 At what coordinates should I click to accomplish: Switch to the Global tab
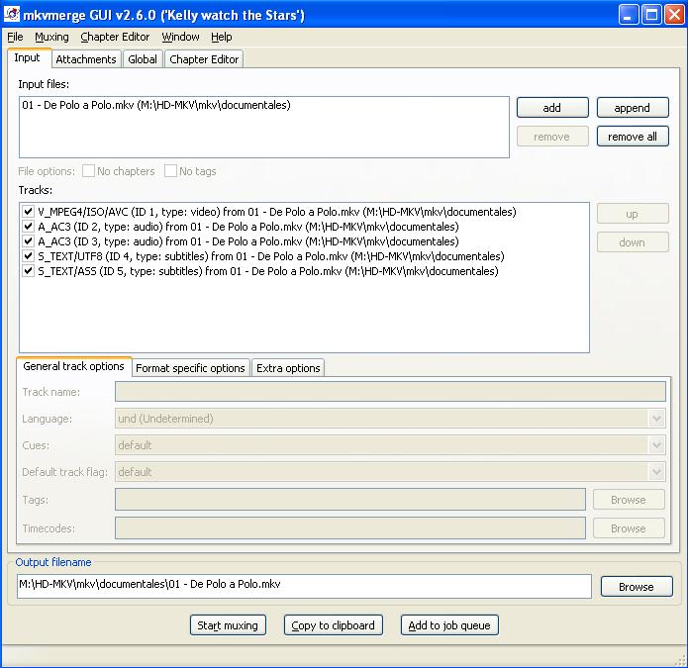pyautogui.click(x=143, y=59)
